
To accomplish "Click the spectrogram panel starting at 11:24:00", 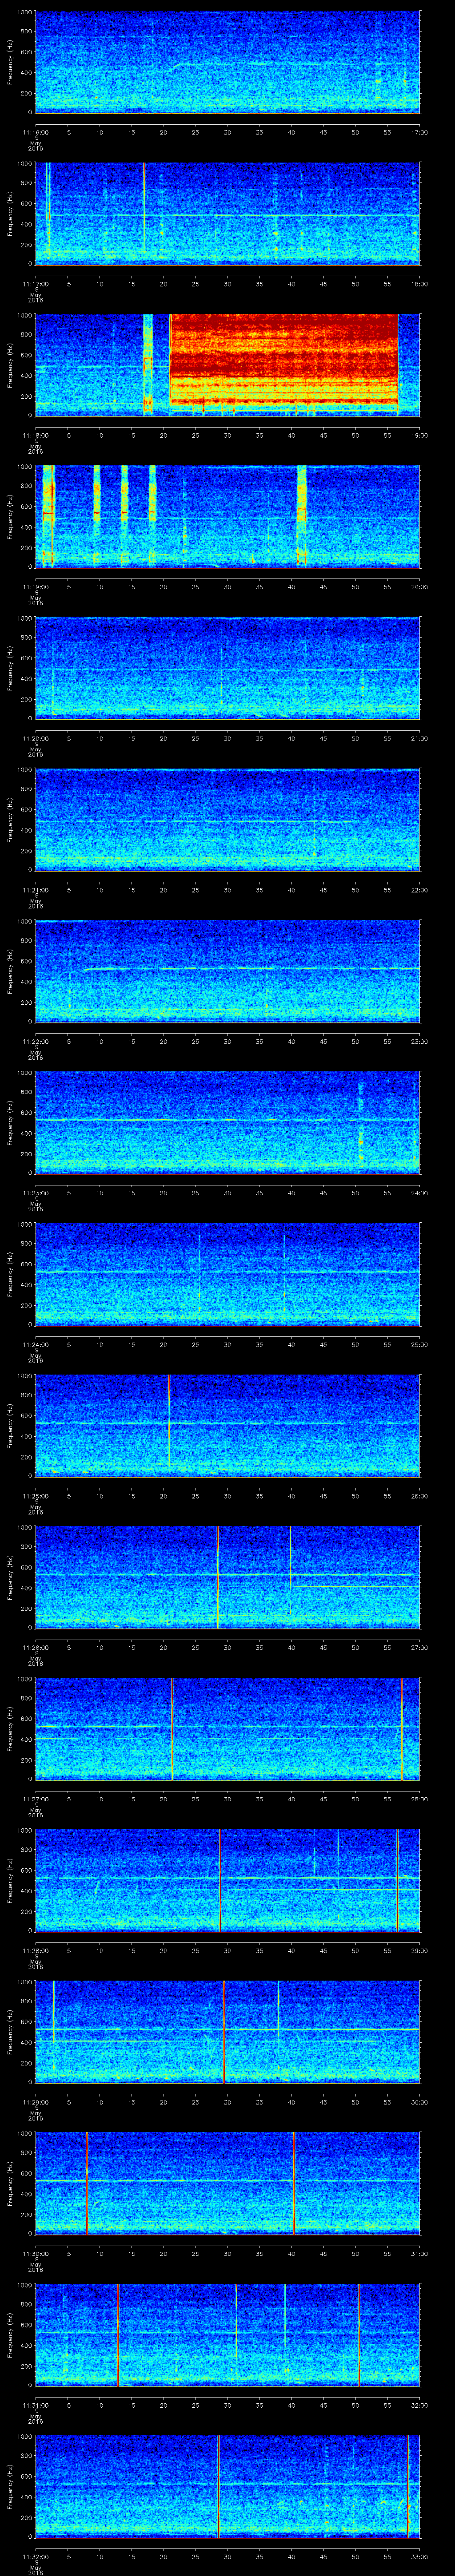I will click(x=227, y=1274).
